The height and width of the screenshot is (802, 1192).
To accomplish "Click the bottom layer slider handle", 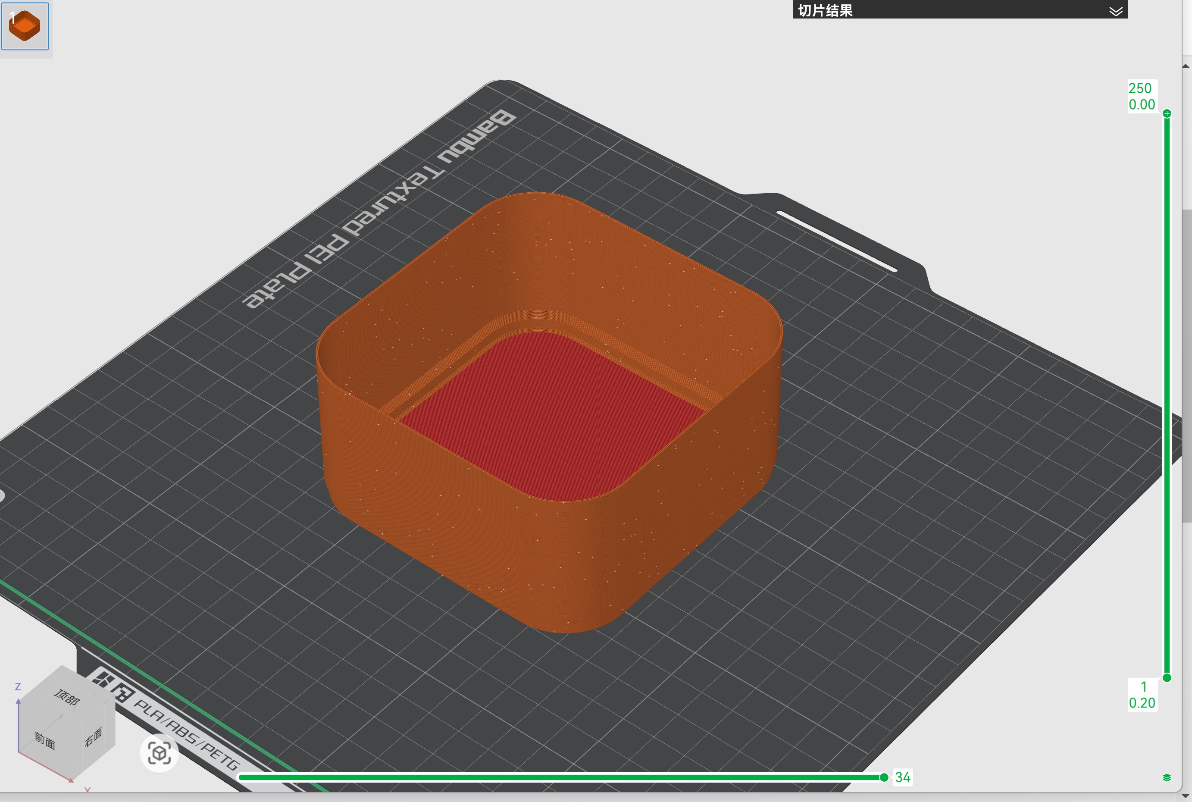I will [1167, 678].
